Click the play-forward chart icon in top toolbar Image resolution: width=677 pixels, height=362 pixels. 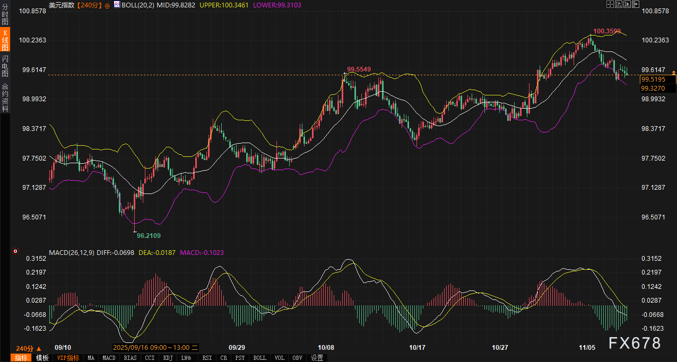tap(627, 4)
